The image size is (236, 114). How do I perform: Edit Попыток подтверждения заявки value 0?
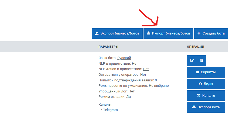[x=156, y=80]
